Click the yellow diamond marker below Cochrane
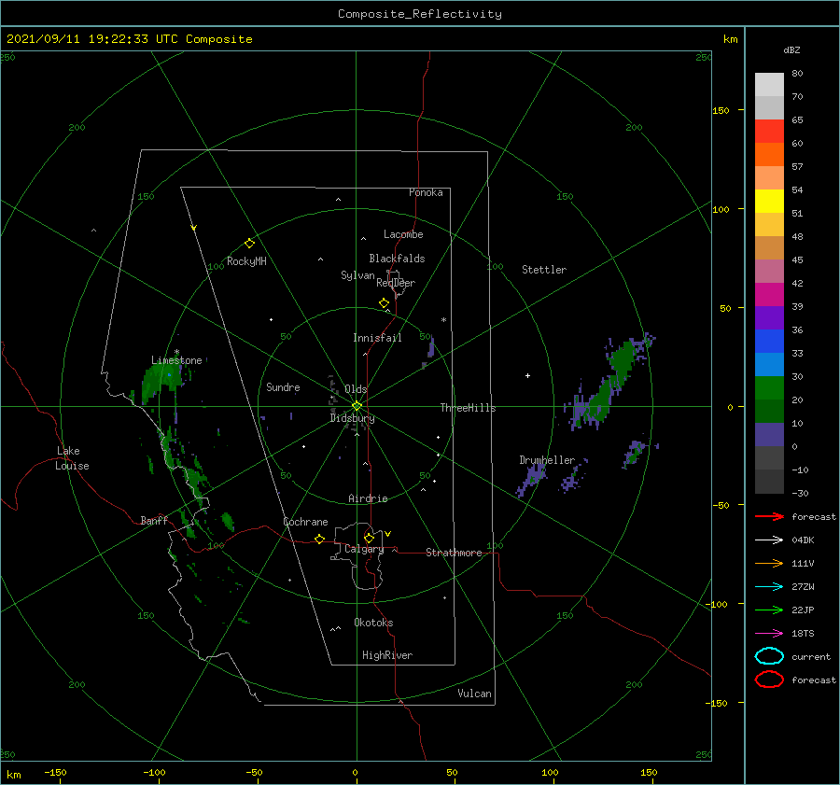 point(319,540)
